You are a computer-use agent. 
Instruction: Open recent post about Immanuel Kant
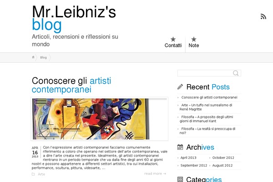click(207, 119)
